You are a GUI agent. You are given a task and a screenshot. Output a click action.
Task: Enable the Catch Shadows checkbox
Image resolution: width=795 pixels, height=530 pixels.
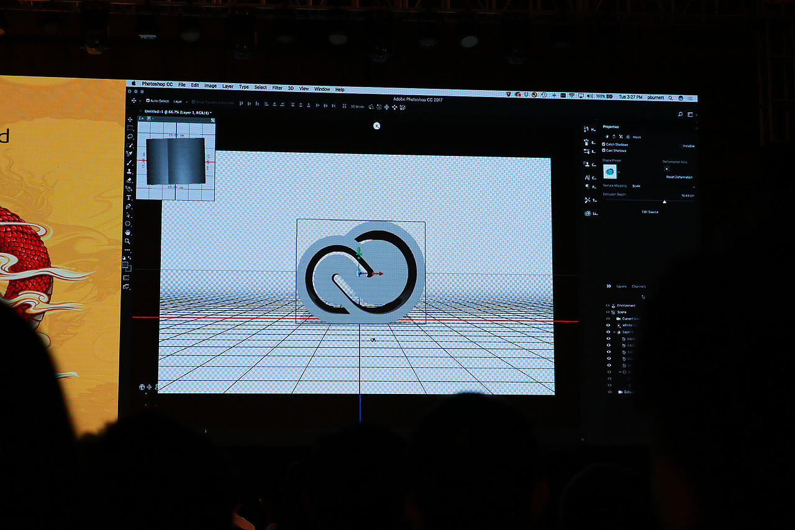[604, 145]
